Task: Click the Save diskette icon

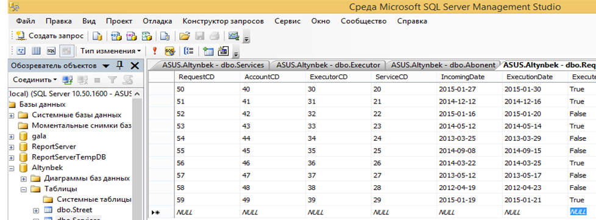Action: pos(199,36)
